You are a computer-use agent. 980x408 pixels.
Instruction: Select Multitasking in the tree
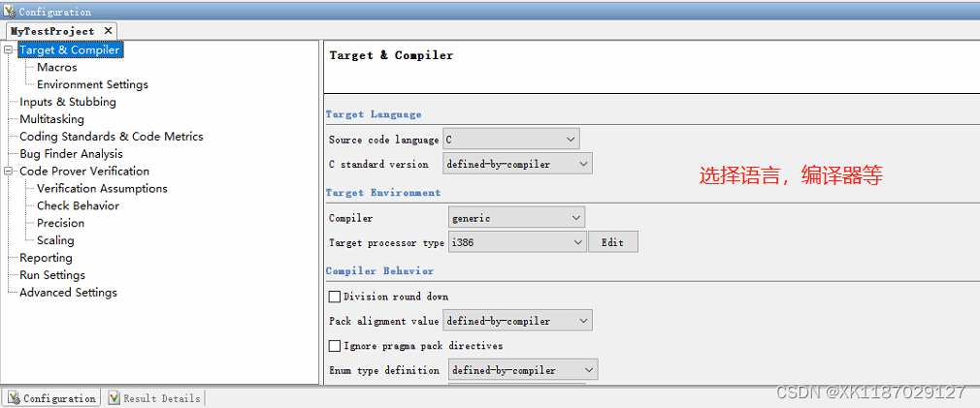(x=51, y=119)
